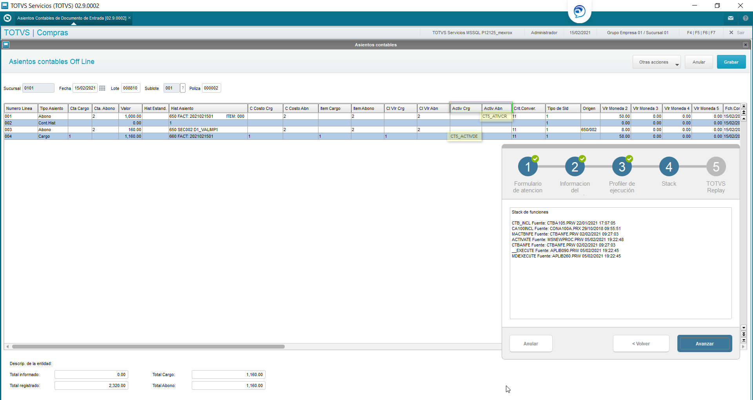Screen dimensions: 753x400
Task: Click Sair to exit the system
Action: 737,33
